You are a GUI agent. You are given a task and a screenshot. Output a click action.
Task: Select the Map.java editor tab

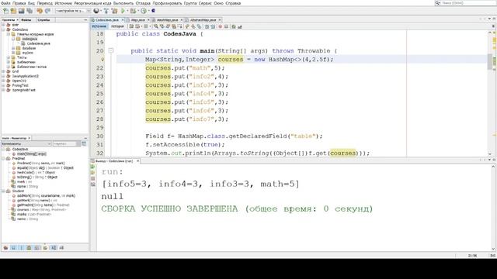click(138, 20)
